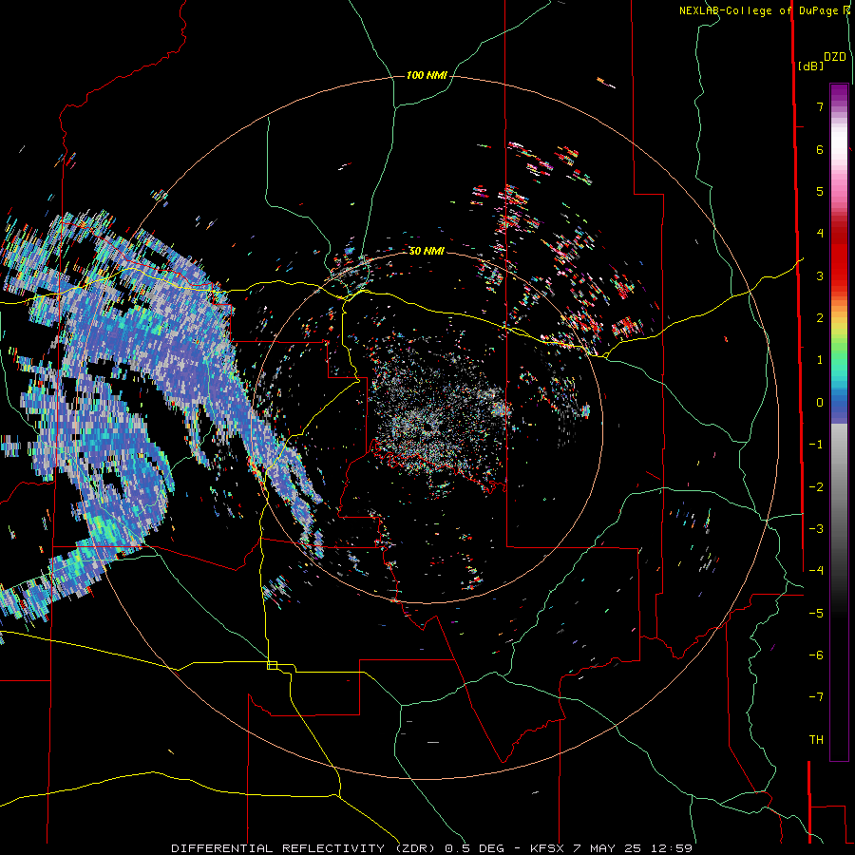Click the 5 value on color scale
The height and width of the screenshot is (855, 855).
coord(820,191)
